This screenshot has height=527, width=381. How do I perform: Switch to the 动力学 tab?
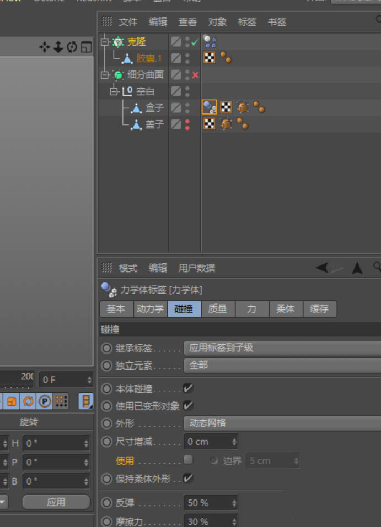[150, 308]
